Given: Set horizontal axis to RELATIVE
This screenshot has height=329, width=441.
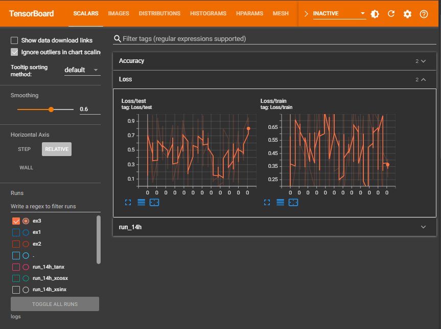Looking at the screenshot, I should pos(57,149).
